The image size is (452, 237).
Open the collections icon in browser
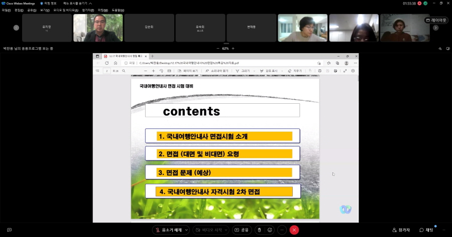[x=337, y=63]
